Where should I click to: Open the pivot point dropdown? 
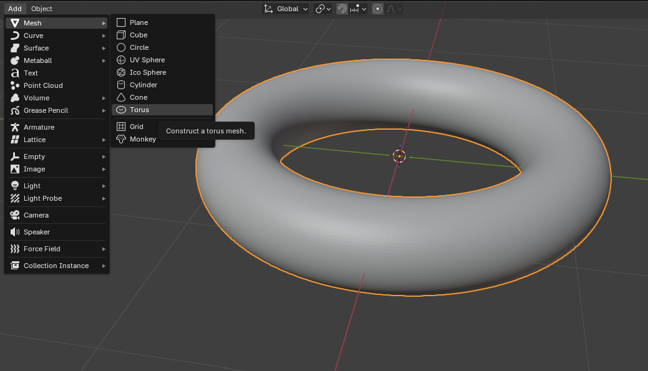[x=323, y=9]
